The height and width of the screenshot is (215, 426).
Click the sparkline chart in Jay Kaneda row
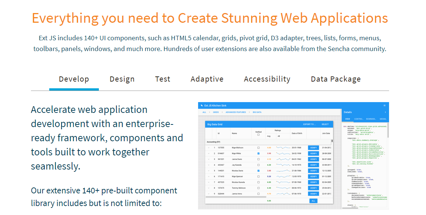283,165
